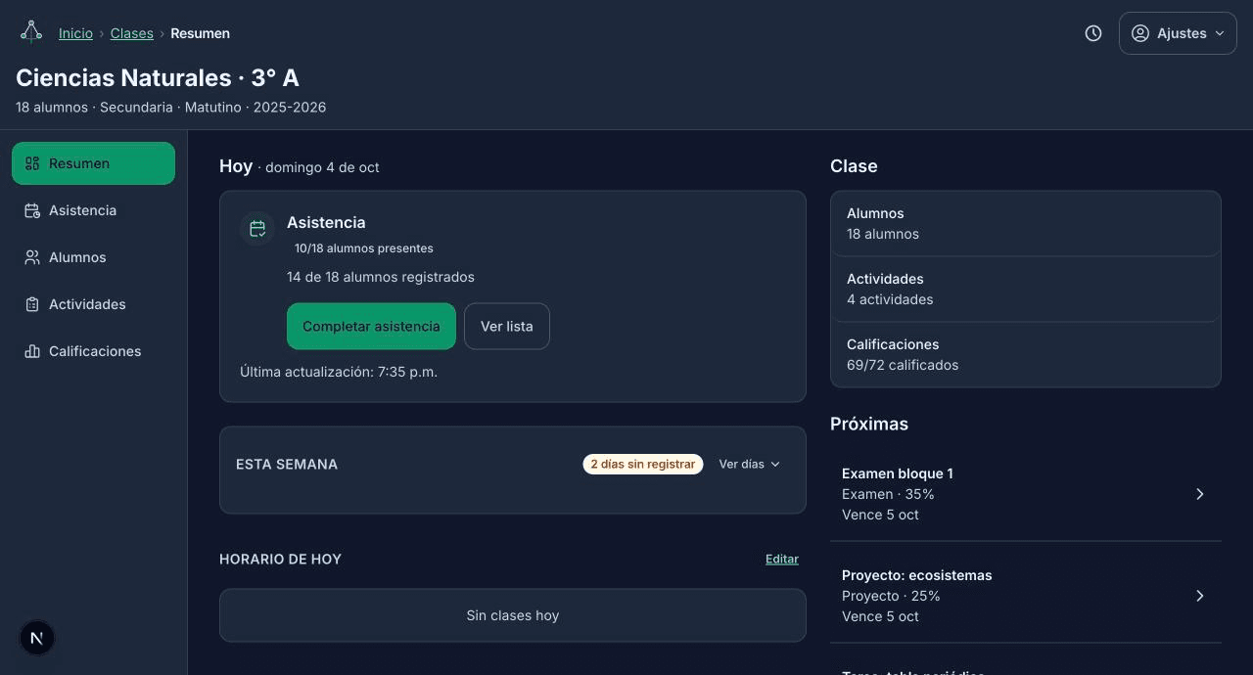The image size is (1253, 675).
Task: Open Proyecto: ecosistemas chevron arrow
Action: coord(1200,596)
